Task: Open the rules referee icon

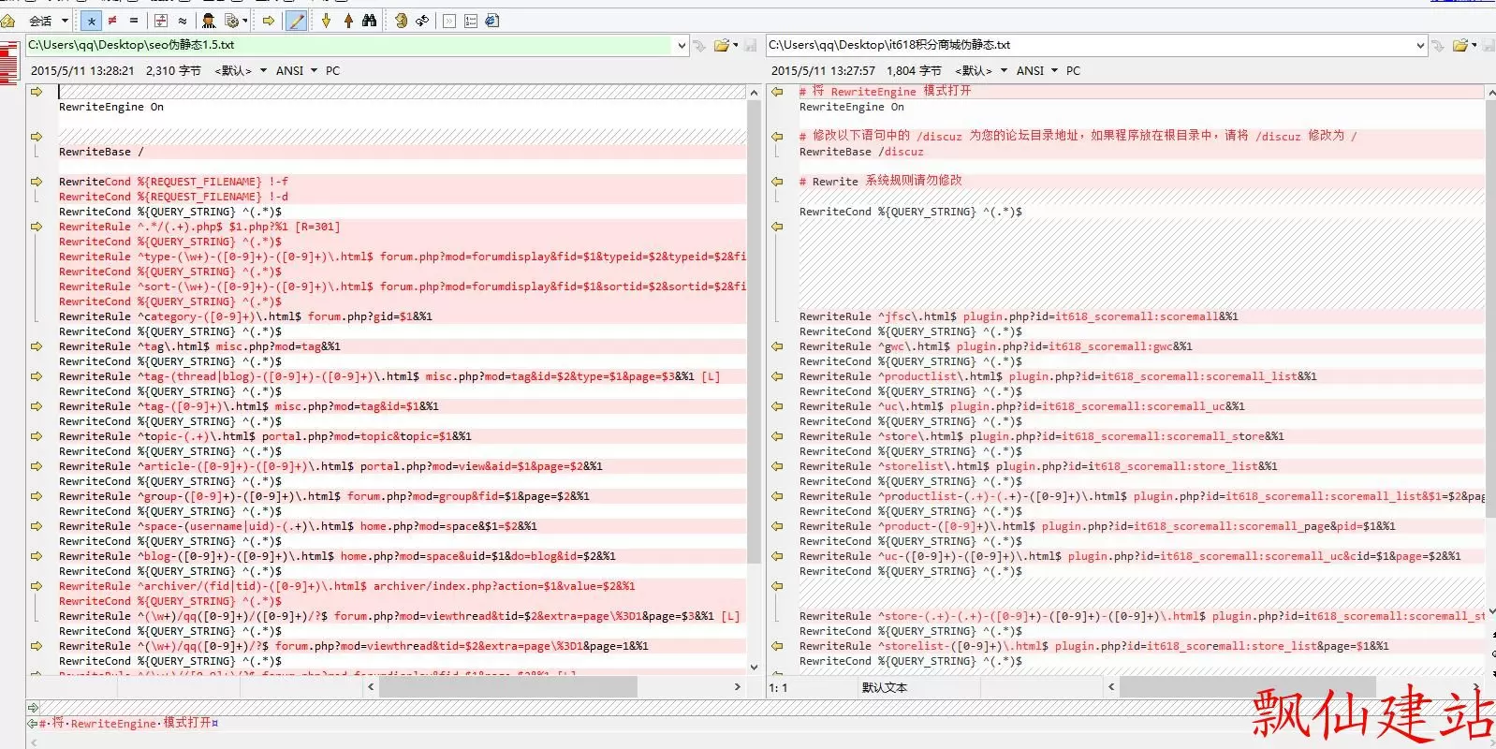Action: coord(209,21)
